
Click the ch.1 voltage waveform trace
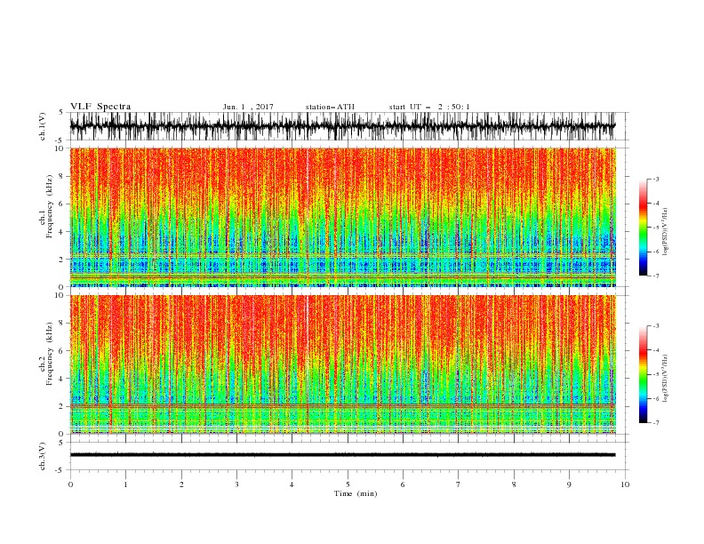click(x=342, y=125)
